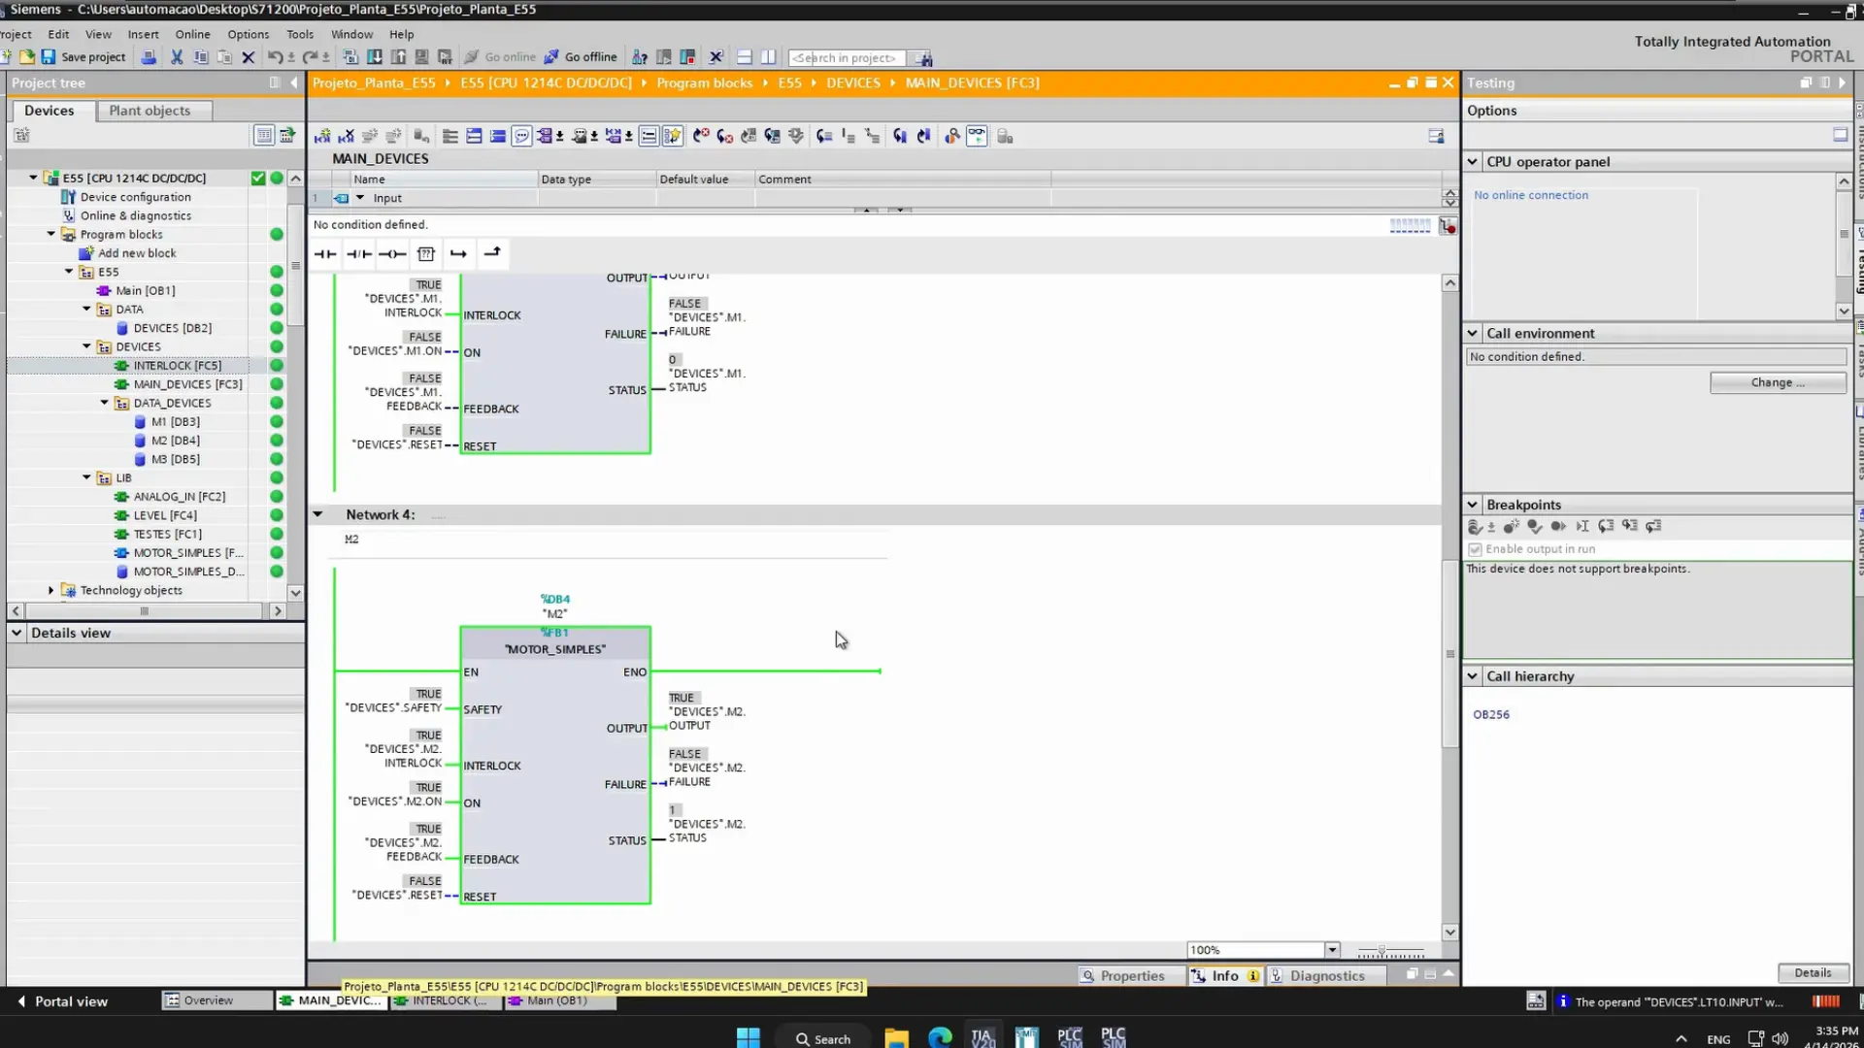Viewport: 1864px width, 1048px height.
Task: Click the project tree horizontal scrollbar
Action: click(146, 611)
